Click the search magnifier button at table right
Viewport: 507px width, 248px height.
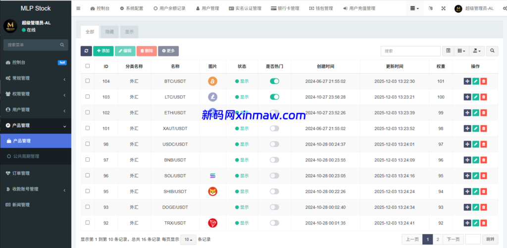click(492, 51)
